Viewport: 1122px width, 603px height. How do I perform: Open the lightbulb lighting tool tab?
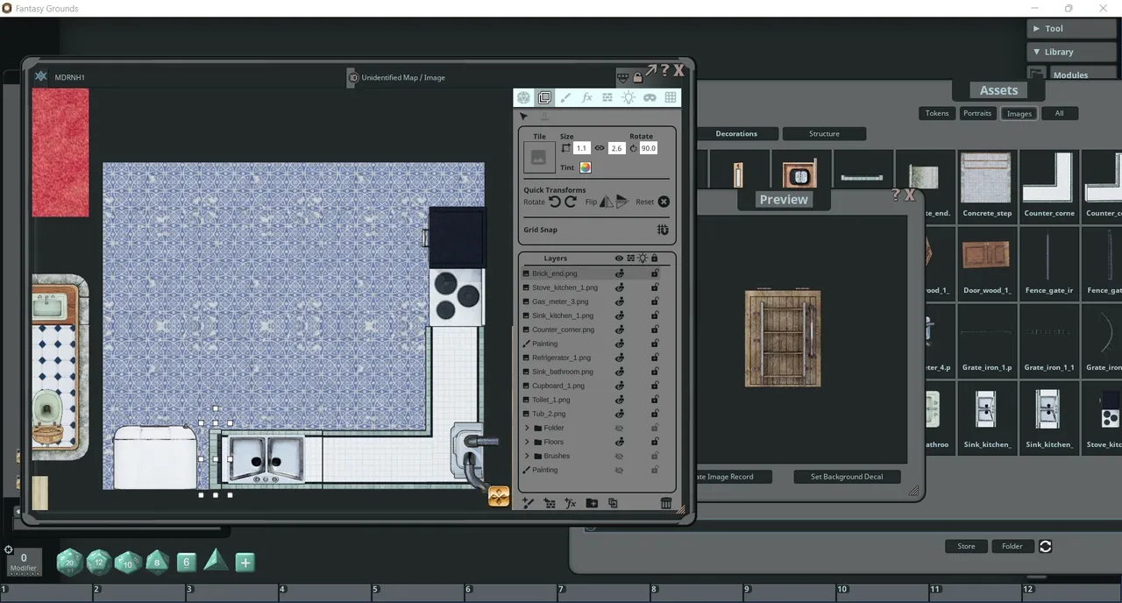pyautogui.click(x=628, y=97)
